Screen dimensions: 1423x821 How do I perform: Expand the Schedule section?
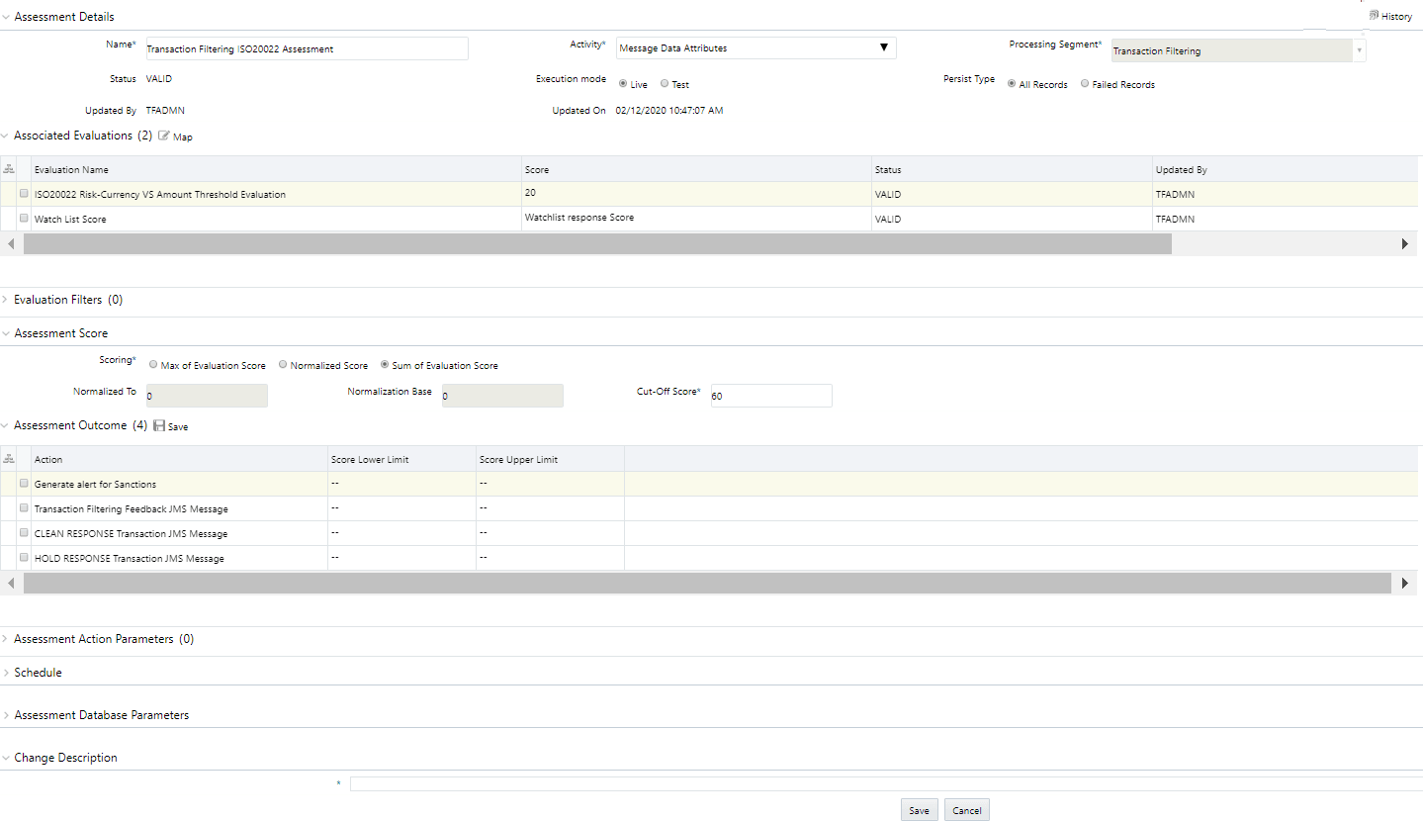pos(6,673)
